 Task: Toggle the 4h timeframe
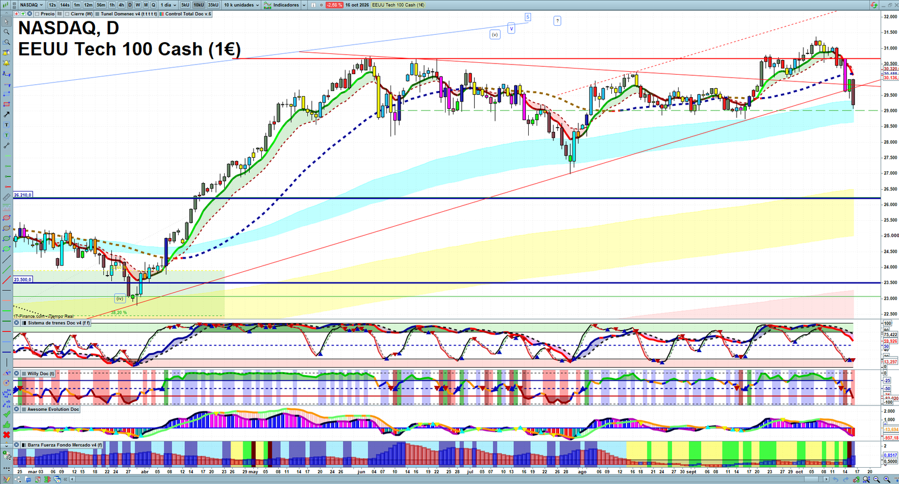point(121,5)
